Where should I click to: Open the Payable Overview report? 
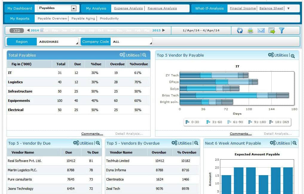[52, 19]
